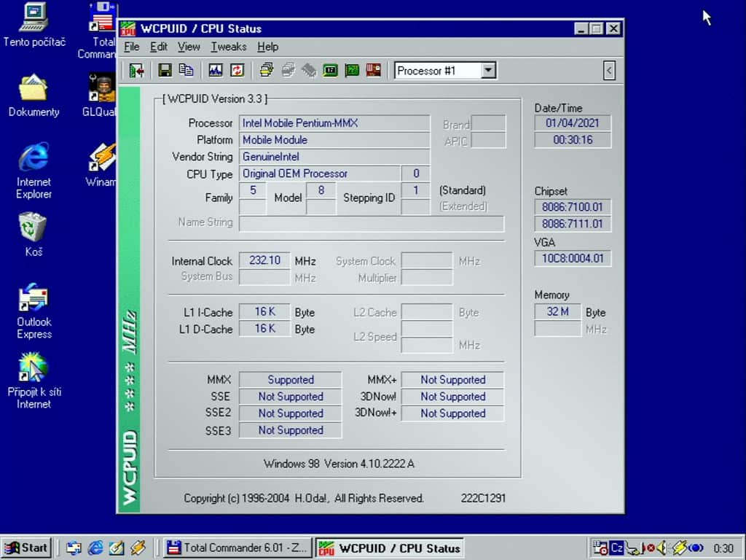Click the green chipset board icon
Image resolution: width=746 pixels, height=560 pixels.
pyautogui.click(x=330, y=71)
